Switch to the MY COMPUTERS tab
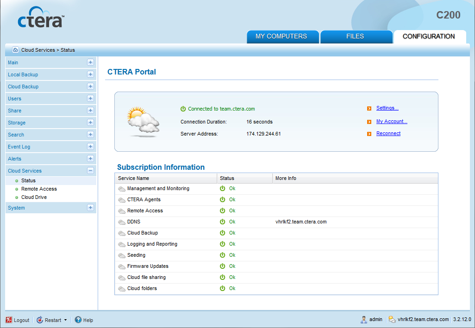This screenshot has width=475, height=328. point(282,37)
